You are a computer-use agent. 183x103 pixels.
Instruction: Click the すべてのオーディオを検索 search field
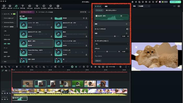pyautogui.click(x=57, y=12)
